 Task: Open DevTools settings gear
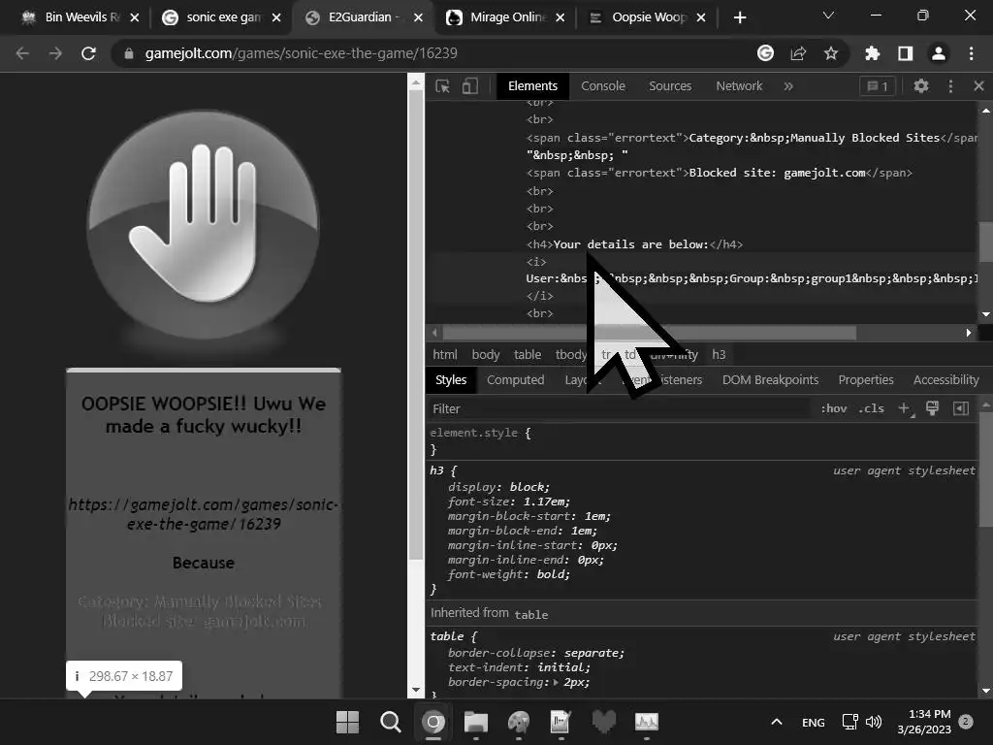(x=921, y=86)
